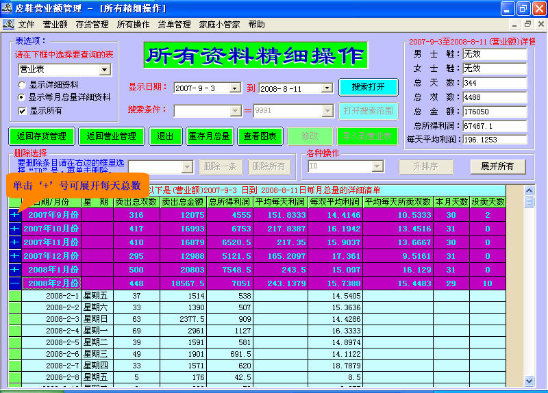
Task: Click the 每双平均利润 column header
Action: point(336,202)
